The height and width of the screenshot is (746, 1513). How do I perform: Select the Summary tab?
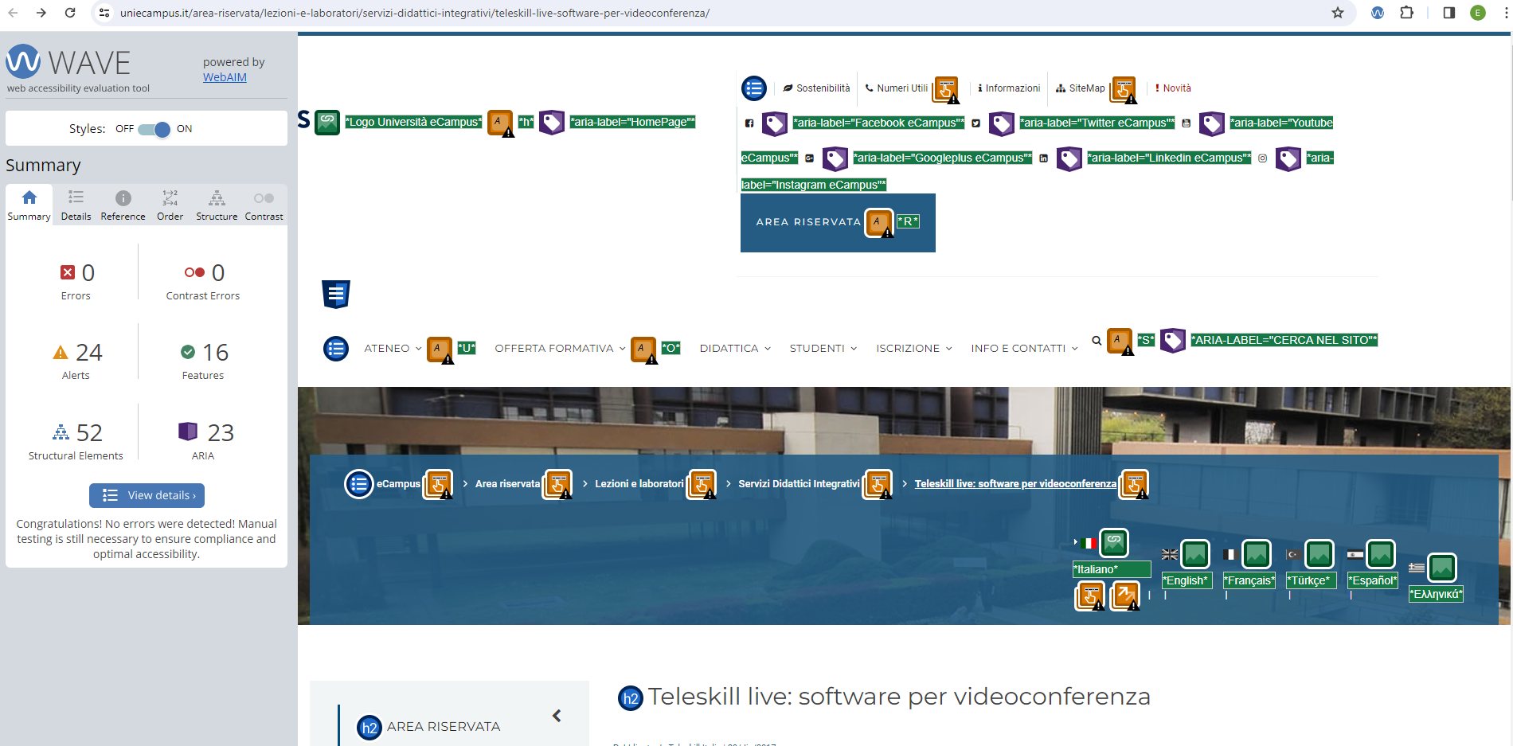click(29, 205)
